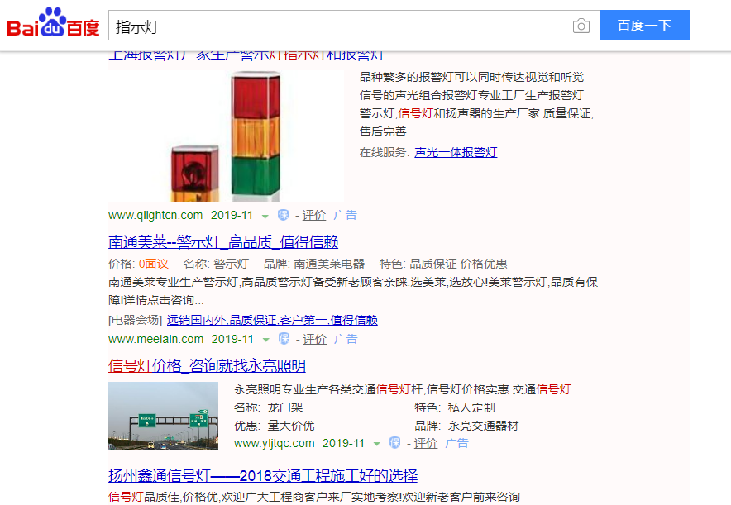Open the 声光一体报警灯 online service link

click(x=456, y=152)
